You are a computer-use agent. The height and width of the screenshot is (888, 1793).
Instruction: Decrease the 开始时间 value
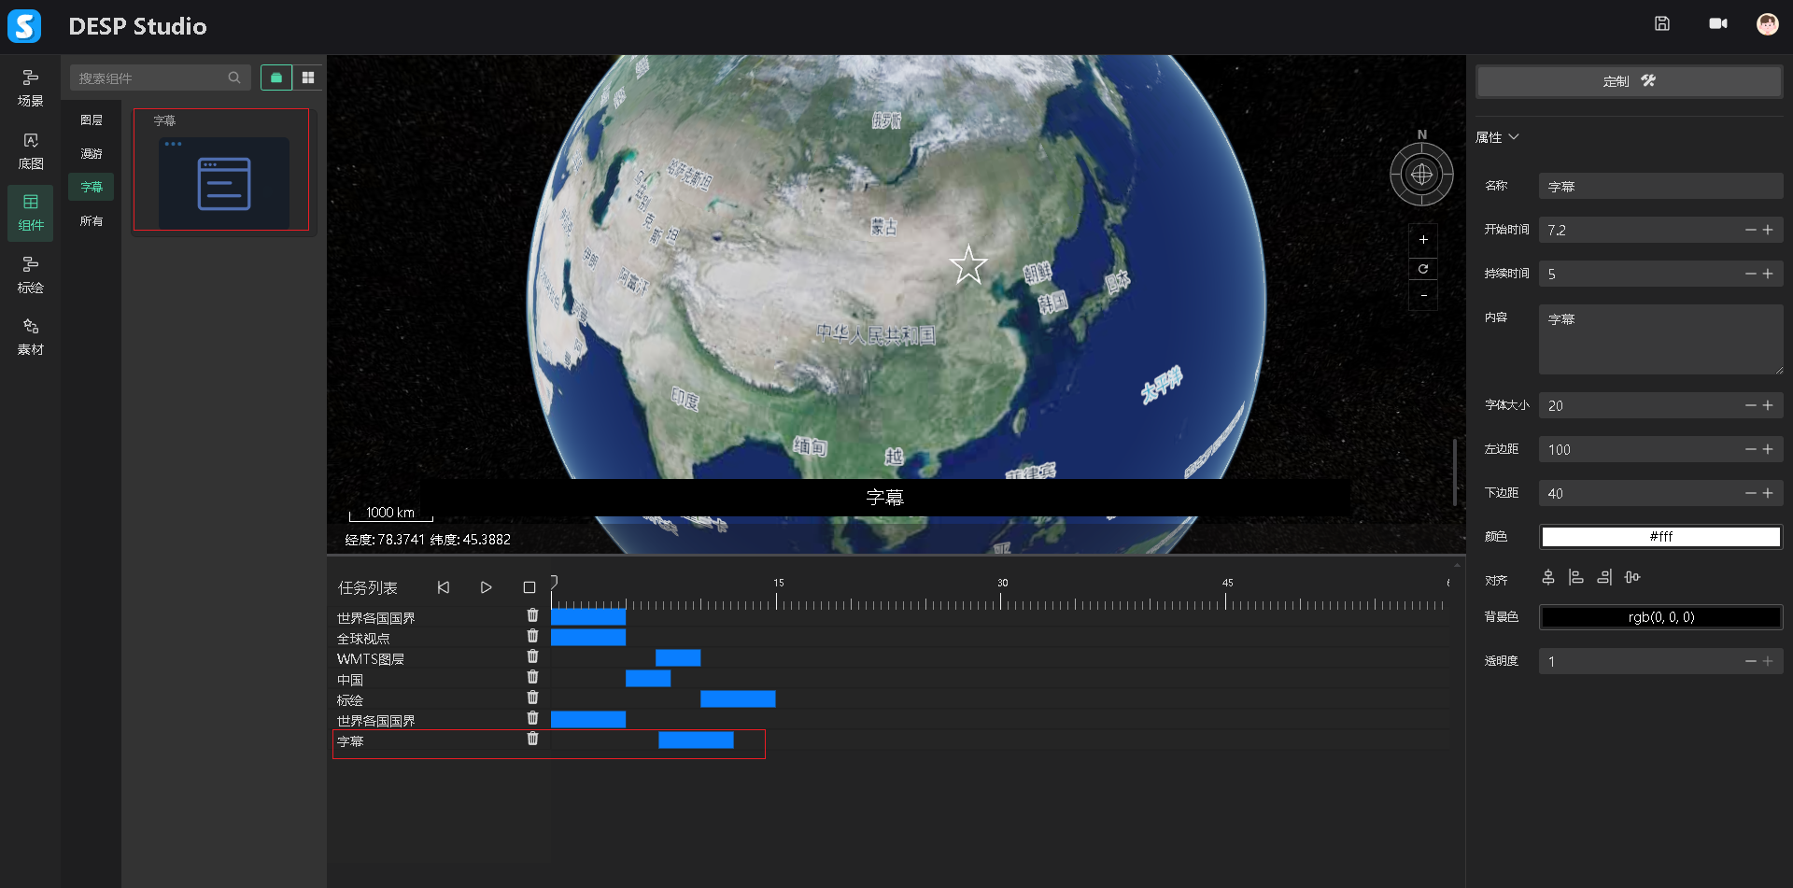coord(1750,230)
